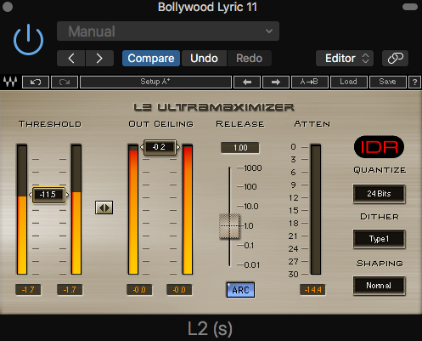Click the pill button at title bar right

tap(410, 7)
